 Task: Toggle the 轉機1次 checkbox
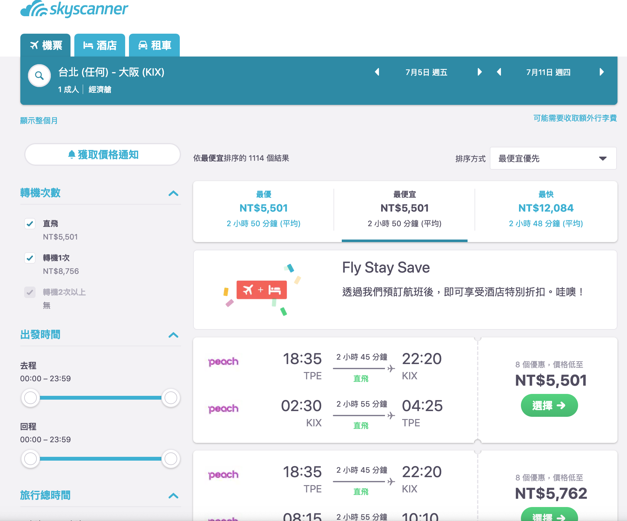click(30, 258)
